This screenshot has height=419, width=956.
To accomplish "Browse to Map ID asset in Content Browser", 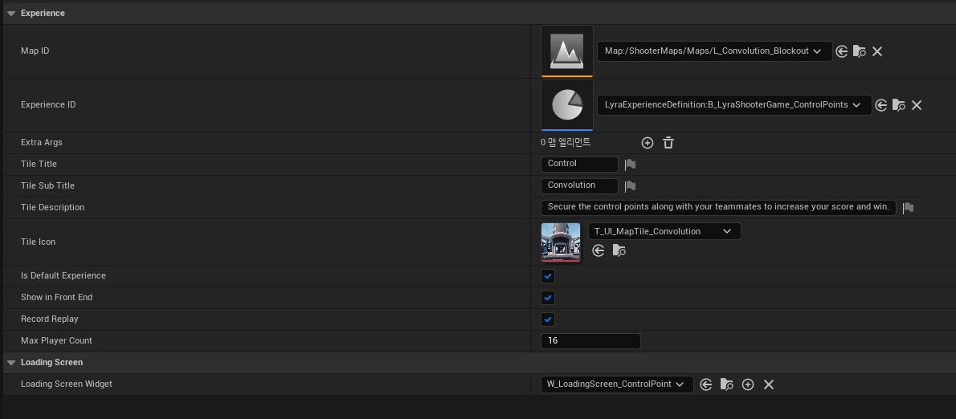I will coord(859,51).
